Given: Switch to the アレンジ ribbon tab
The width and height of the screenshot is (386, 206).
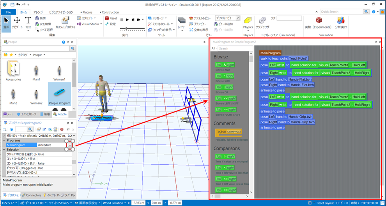Looking at the screenshot, I should pyautogui.click(x=38, y=12).
